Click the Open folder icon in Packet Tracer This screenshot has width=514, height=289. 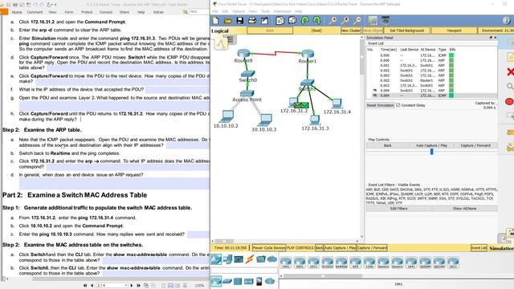pos(227,21)
